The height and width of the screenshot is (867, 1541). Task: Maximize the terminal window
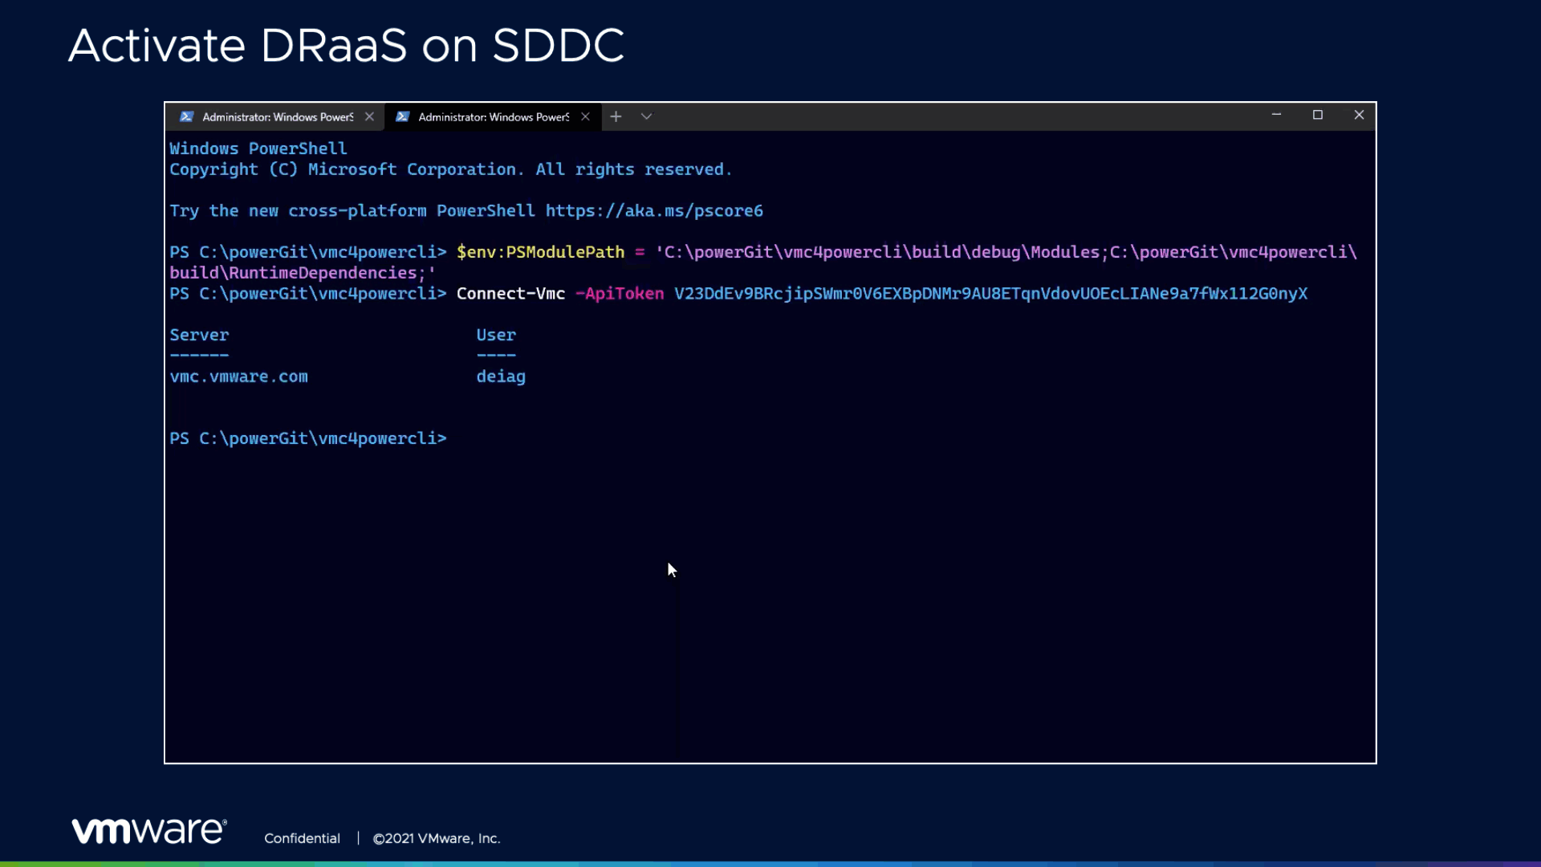(1317, 116)
